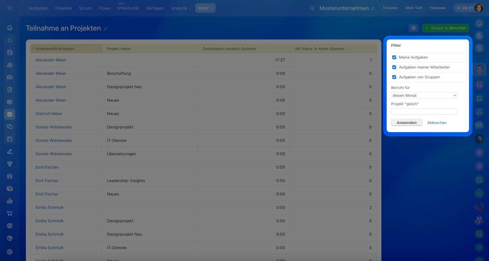Image resolution: width=489 pixels, height=261 pixels.
Task: Open Dorota Wiśniewska link in IT-Dienste row
Action: pyautogui.click(x=53, y=140)
